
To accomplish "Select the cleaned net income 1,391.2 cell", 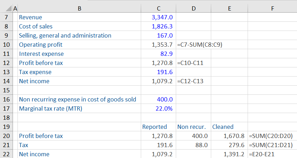I will coord(229,154).
